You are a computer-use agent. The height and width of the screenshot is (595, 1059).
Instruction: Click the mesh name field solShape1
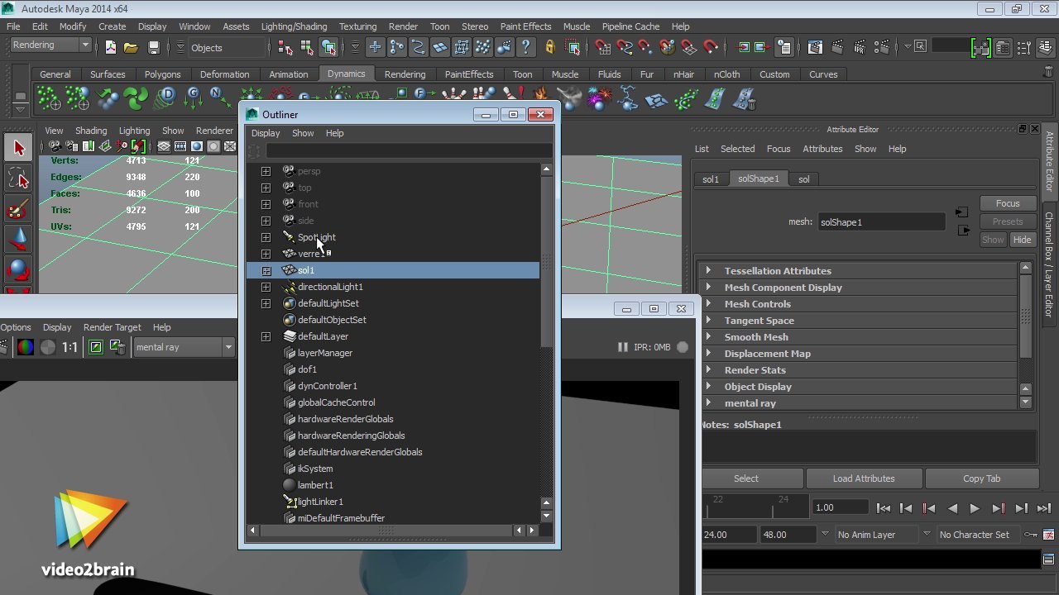[880, 222]
